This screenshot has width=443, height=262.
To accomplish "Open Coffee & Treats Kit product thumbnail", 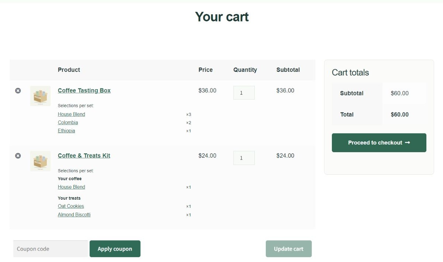I will point(40,161).
